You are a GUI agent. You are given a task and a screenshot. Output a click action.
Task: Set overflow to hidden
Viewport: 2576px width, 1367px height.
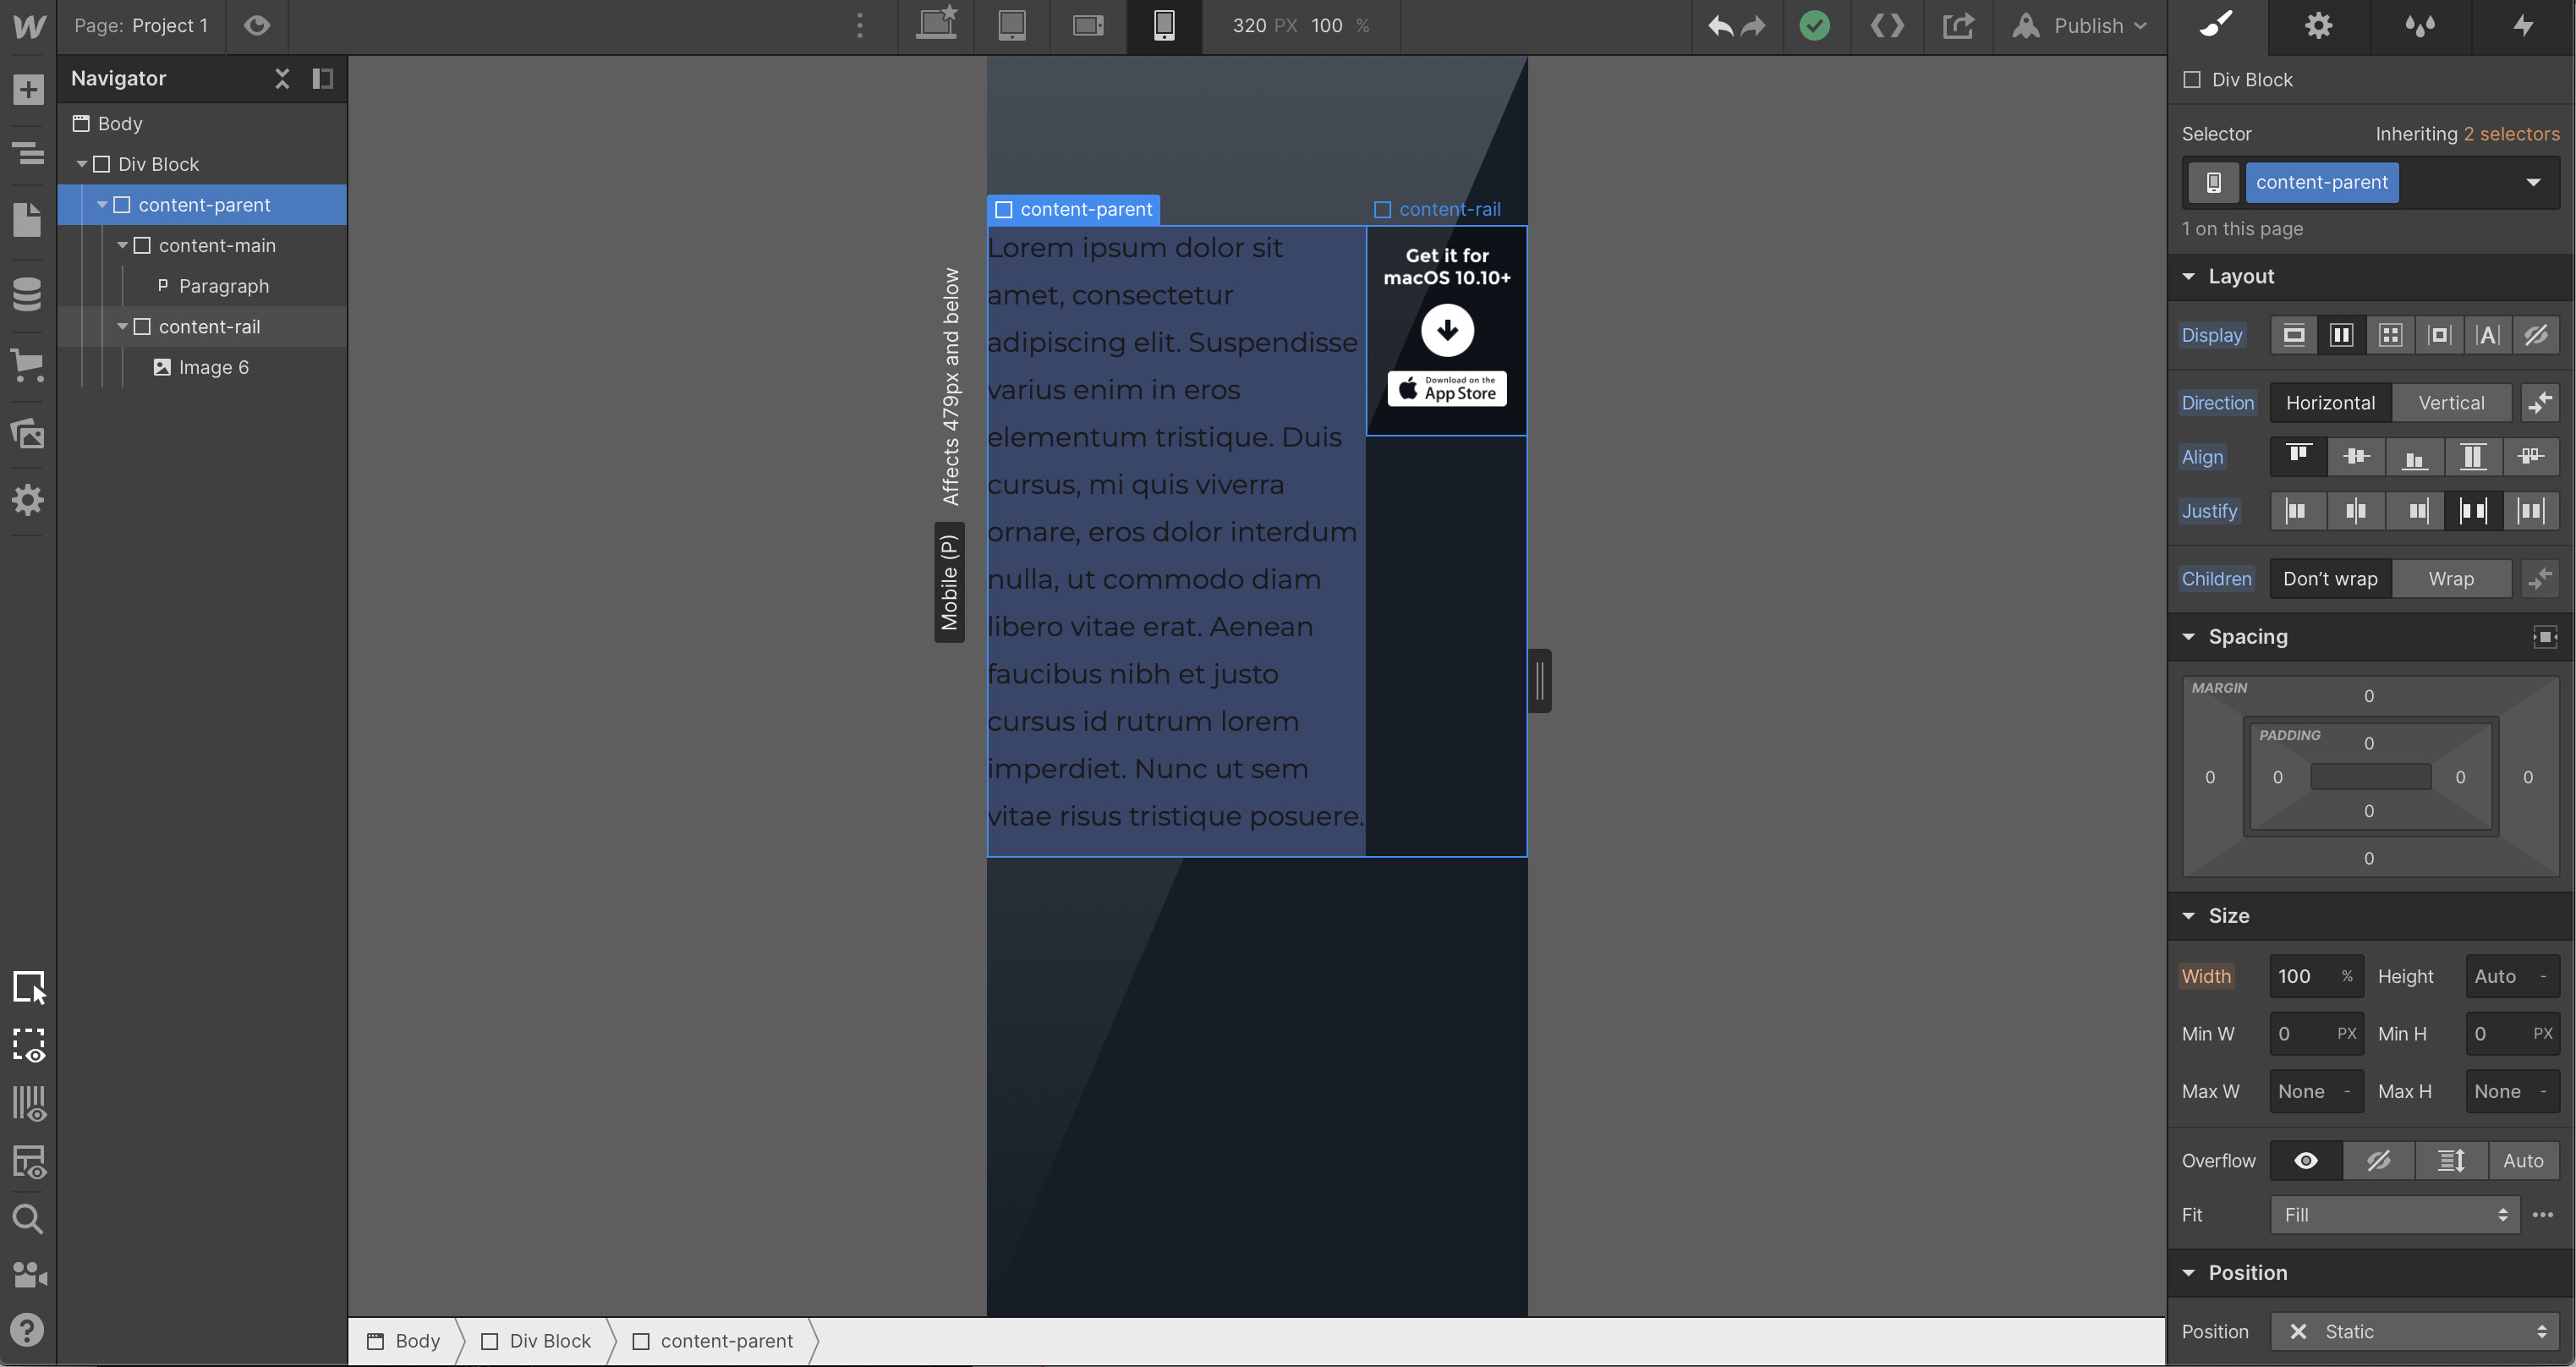coord(2378,1161)
